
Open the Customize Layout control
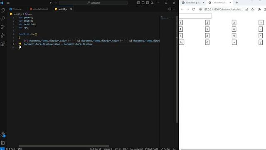(x=152, y=3)
